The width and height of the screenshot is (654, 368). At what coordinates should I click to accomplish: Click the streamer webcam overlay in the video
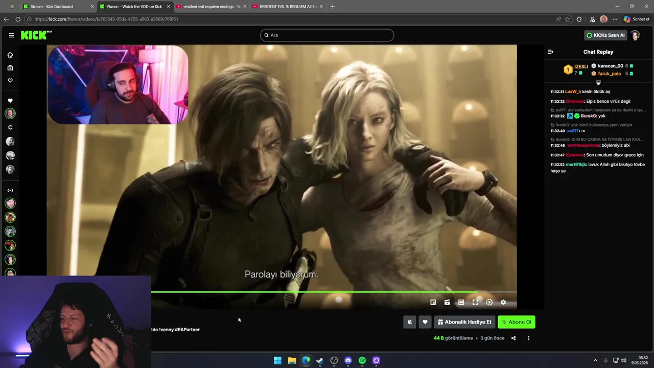tap(118, 85)
